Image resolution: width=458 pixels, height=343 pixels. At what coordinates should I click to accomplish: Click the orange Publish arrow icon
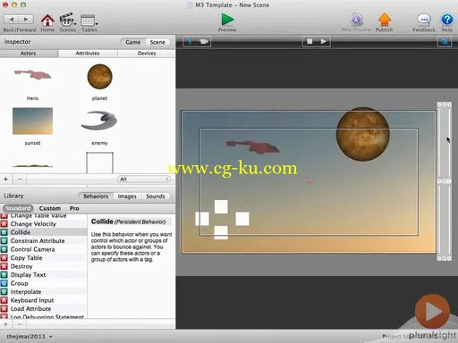385,20
